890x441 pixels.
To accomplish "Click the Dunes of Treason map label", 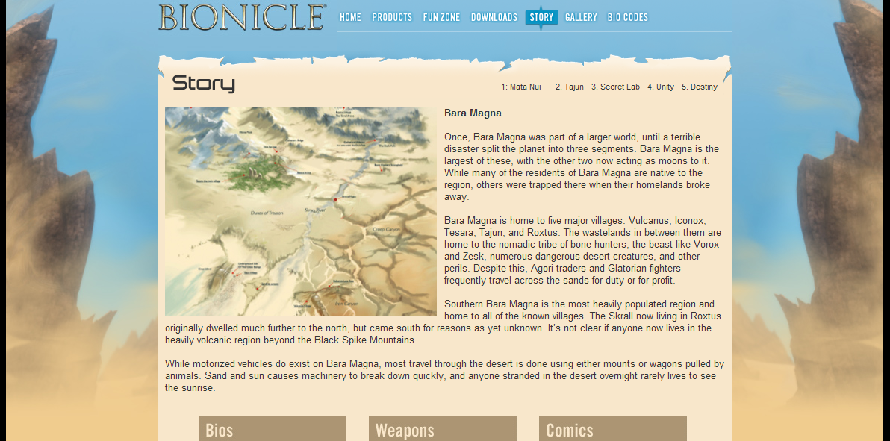I will click(x=267, y=213).
